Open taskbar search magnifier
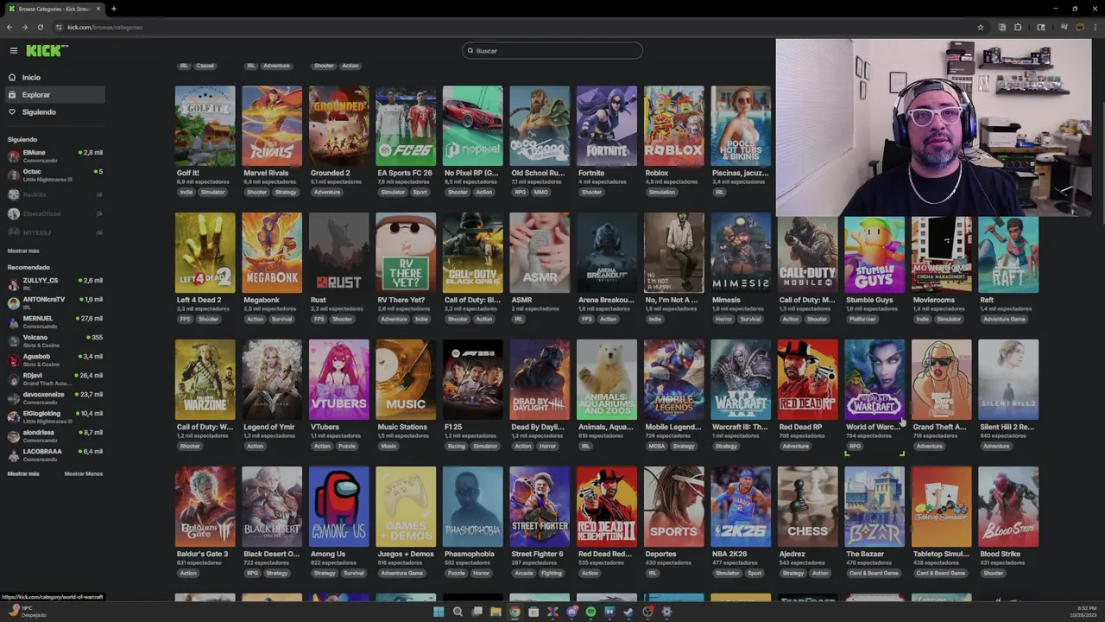Image resolution: width=1105 pixels, height=622 pixels. [458, 612]
